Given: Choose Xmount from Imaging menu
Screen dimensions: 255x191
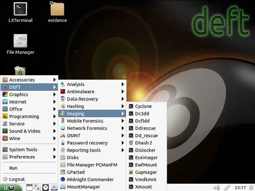Looking at the screenshot, I should click(x=143, y=187).
